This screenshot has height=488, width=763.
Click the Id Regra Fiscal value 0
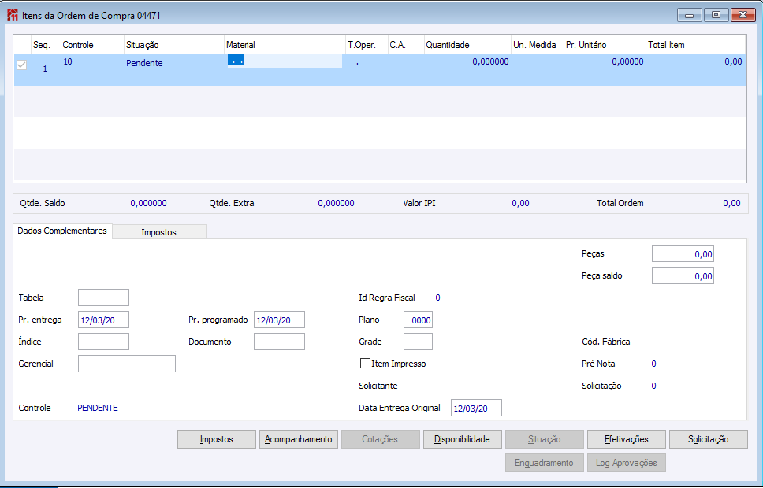pyautogui.click(x=438, y=298)
